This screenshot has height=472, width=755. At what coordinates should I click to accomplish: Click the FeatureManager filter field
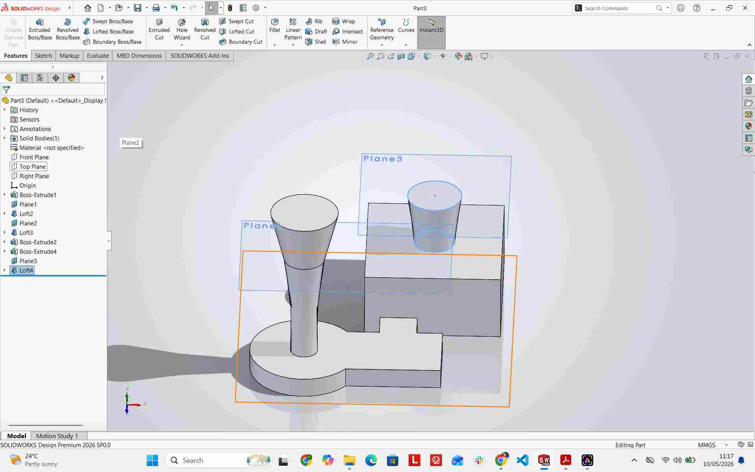coord(53,90)
